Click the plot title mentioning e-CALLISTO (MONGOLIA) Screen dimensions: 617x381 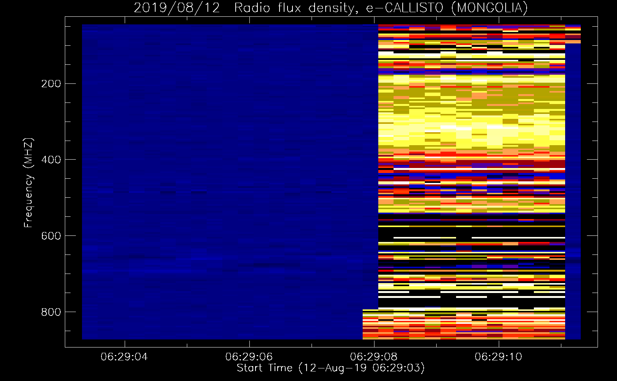pyautogui.click(x=331, y=8)
